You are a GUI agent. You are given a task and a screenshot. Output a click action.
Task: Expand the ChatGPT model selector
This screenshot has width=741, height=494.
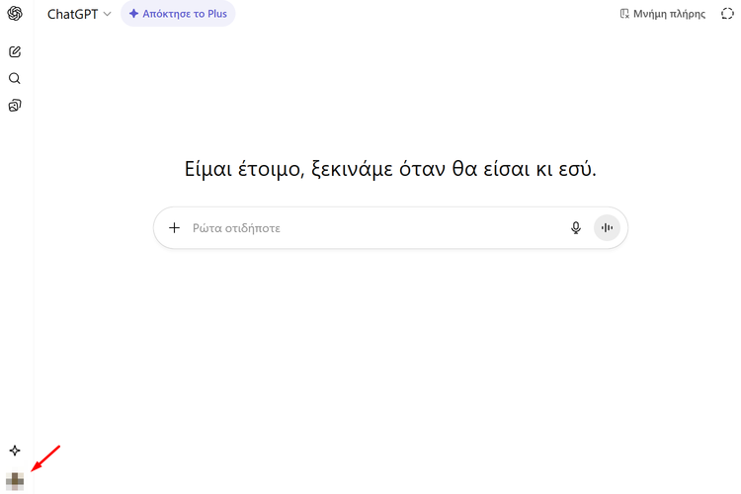point(78,14)
